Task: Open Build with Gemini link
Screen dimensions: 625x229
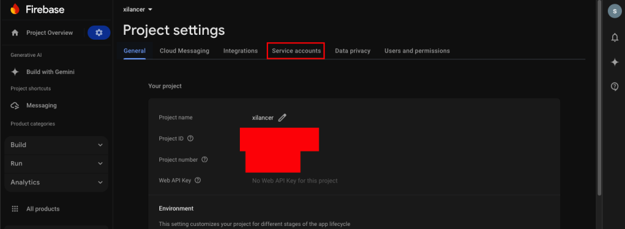Action: [x=50, y=72]
